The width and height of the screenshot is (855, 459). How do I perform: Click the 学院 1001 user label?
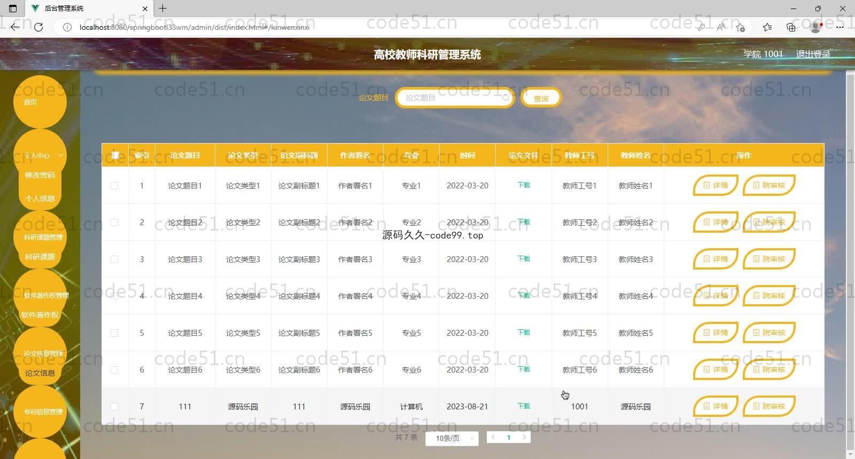[x=763, y=54]
